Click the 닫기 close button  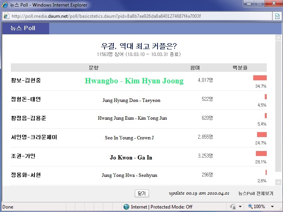pos(142,193)
